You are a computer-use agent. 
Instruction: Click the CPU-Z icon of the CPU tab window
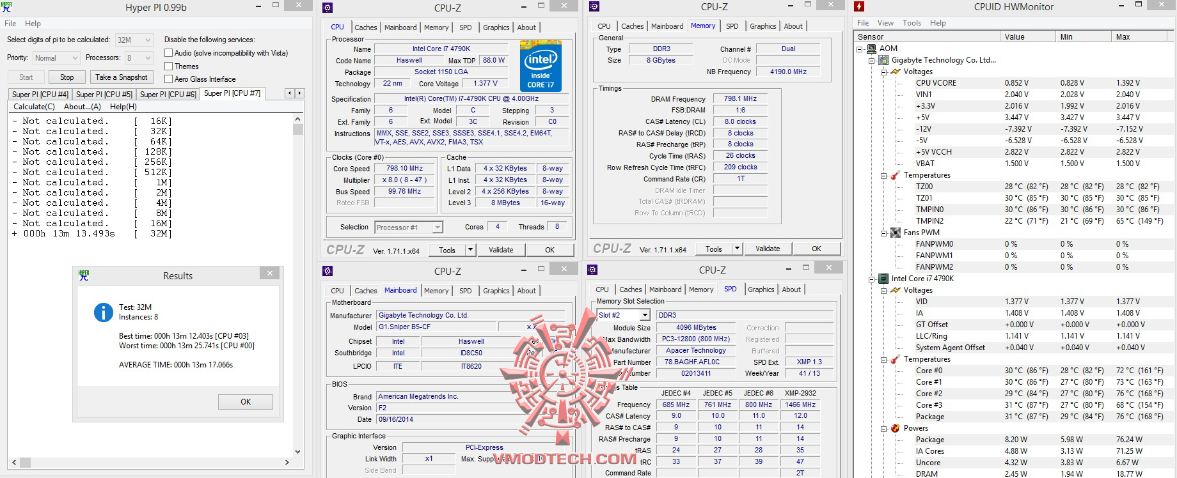pyautogui.click(x=328, y=8)
